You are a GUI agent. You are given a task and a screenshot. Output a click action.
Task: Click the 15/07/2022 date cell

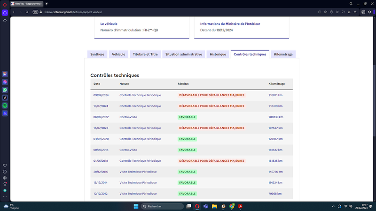(101, 128)
